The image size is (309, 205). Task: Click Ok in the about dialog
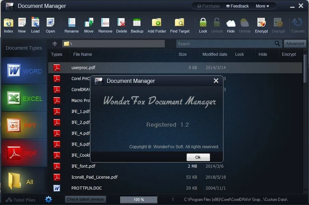pos(198,157)
